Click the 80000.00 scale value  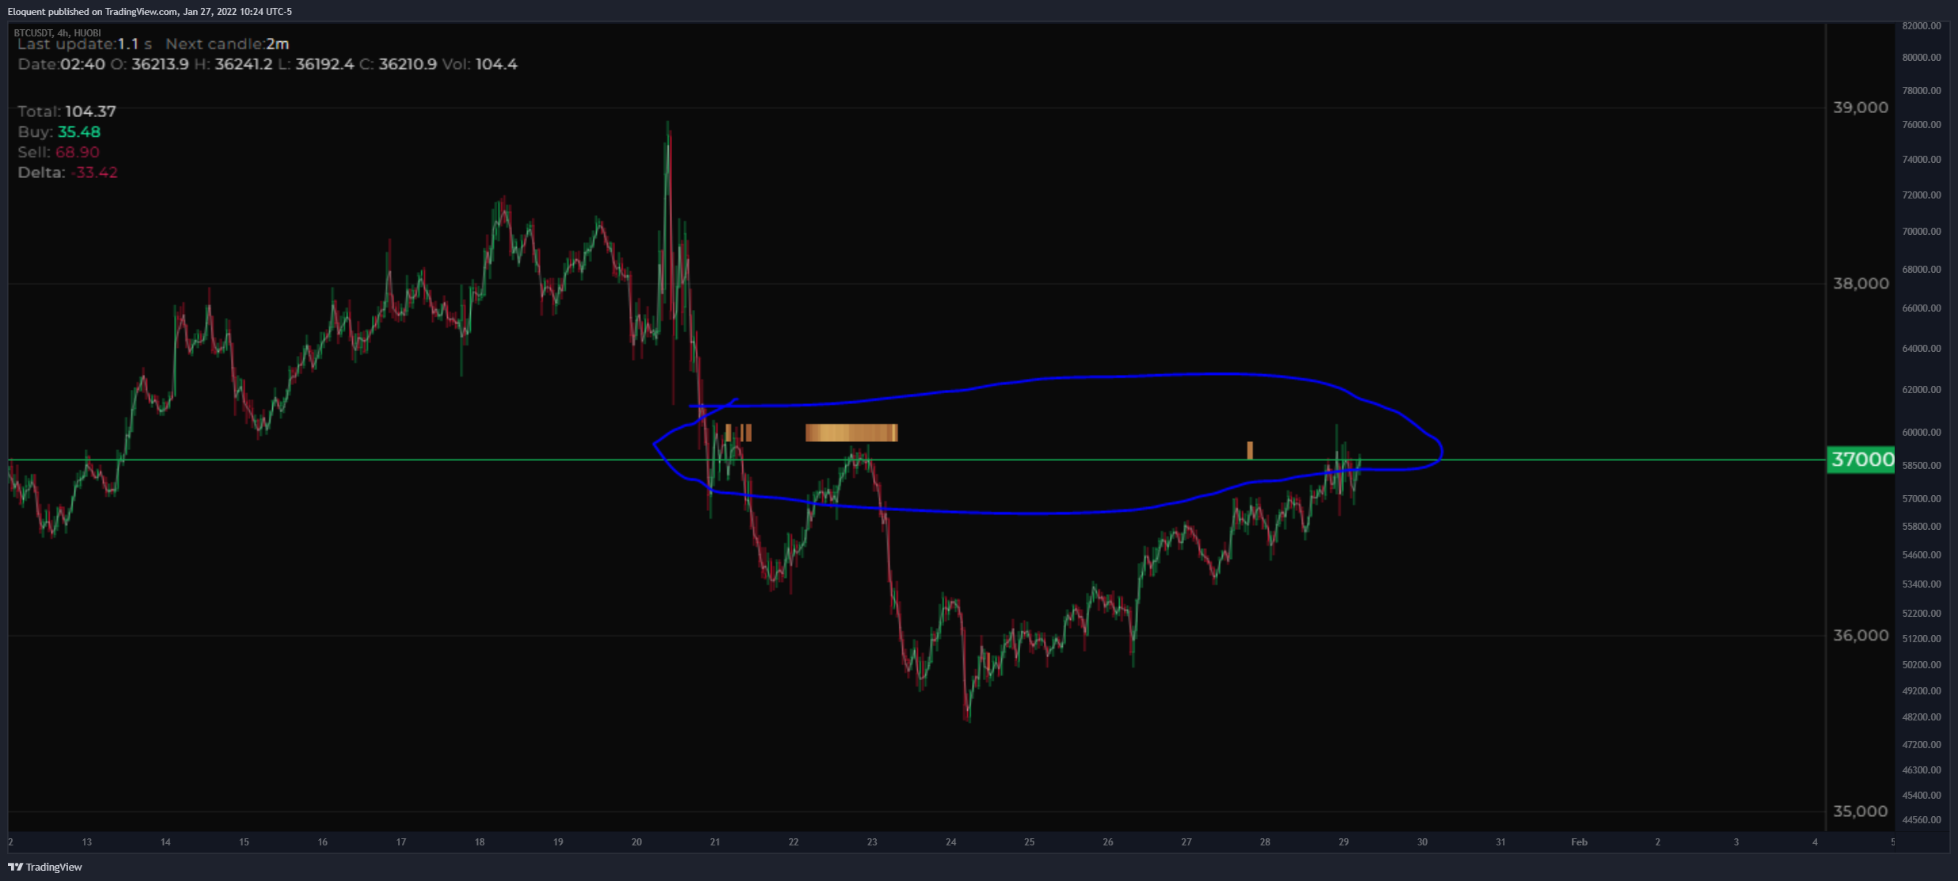(1922, 58)
